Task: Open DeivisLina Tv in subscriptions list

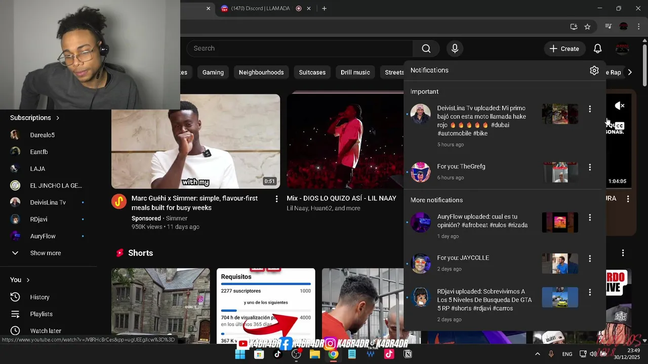Action: 48,202
